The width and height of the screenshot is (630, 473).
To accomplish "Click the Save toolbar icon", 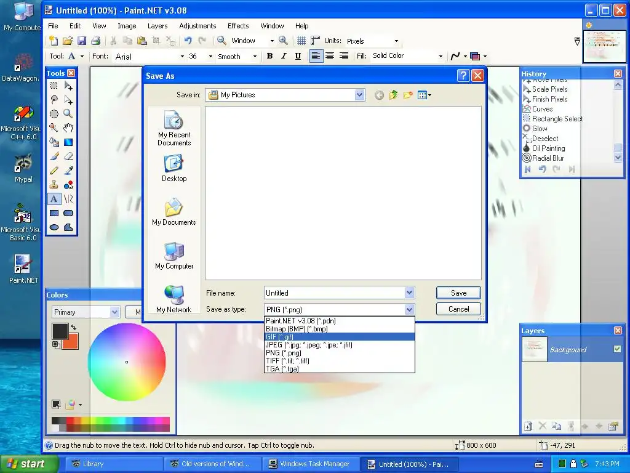I will [82, 41].
